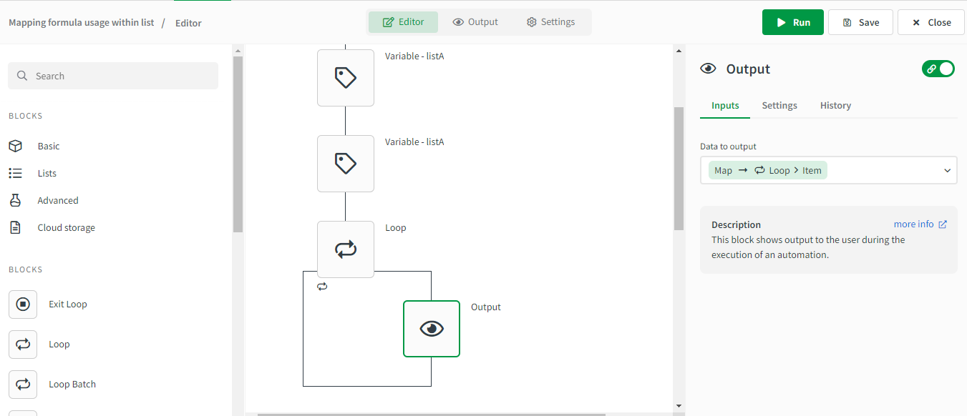Open the Data to output dropdown
The height and width of the screenshot is (416, 967).
pyautogui.click(x=828, y=170)
